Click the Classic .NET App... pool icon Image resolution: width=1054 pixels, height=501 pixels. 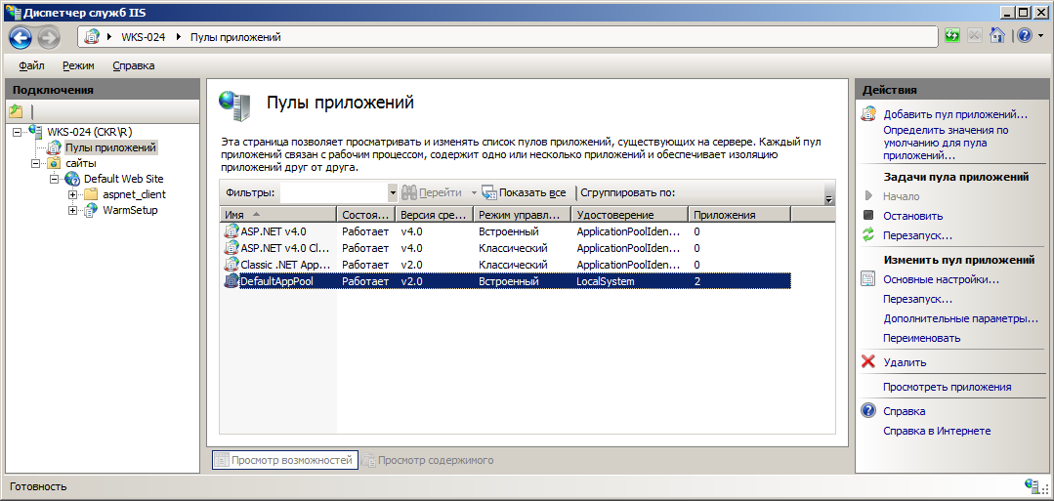click(x=232, y=265)
